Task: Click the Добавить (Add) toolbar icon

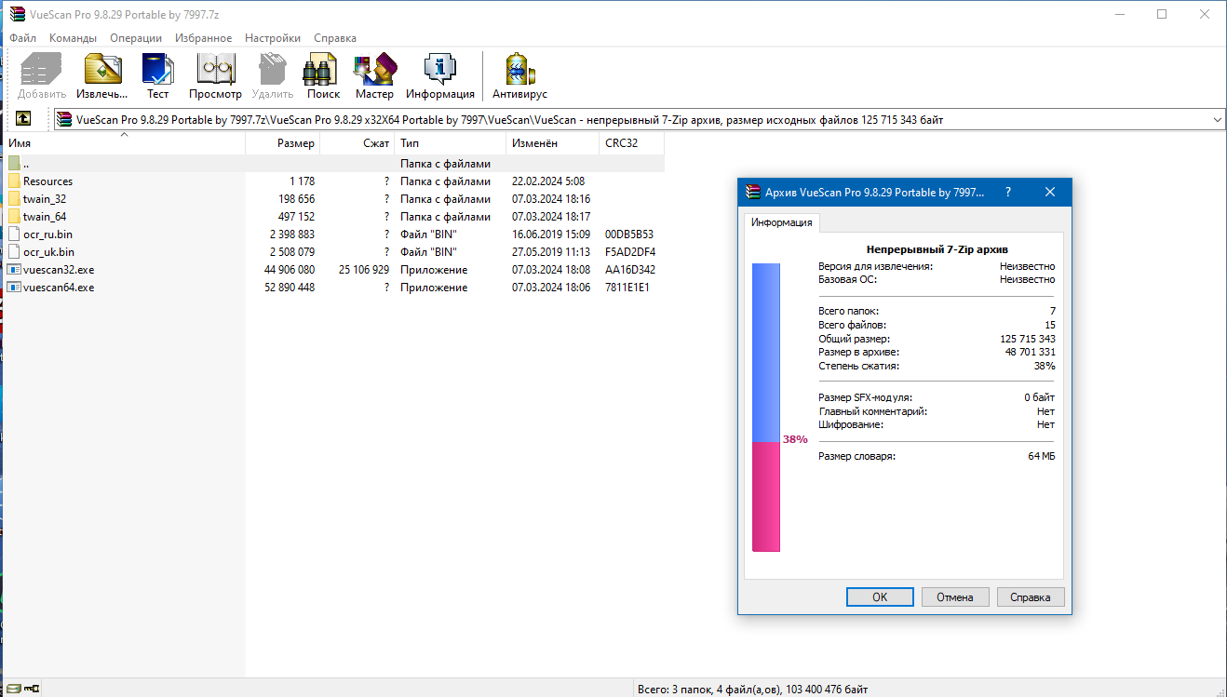Action: pos(39,70)
